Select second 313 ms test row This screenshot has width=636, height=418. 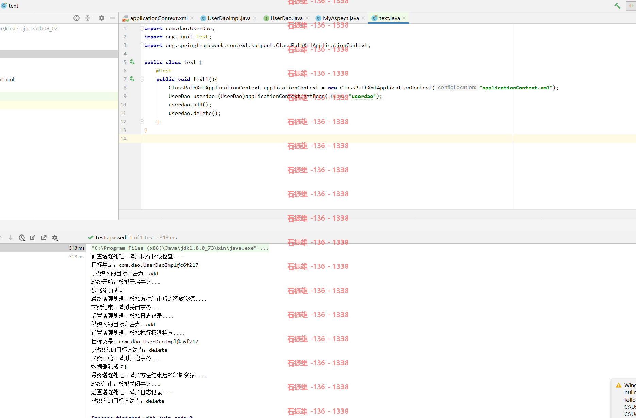click(43, 257)
